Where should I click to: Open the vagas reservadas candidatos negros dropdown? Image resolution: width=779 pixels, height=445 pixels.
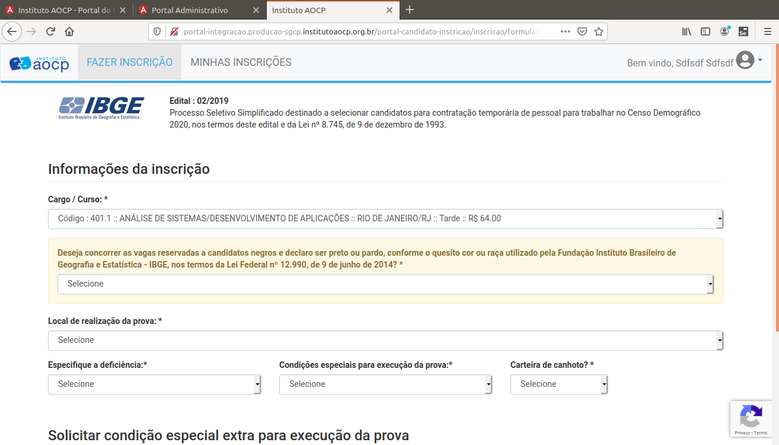click(x=385, y=284)
